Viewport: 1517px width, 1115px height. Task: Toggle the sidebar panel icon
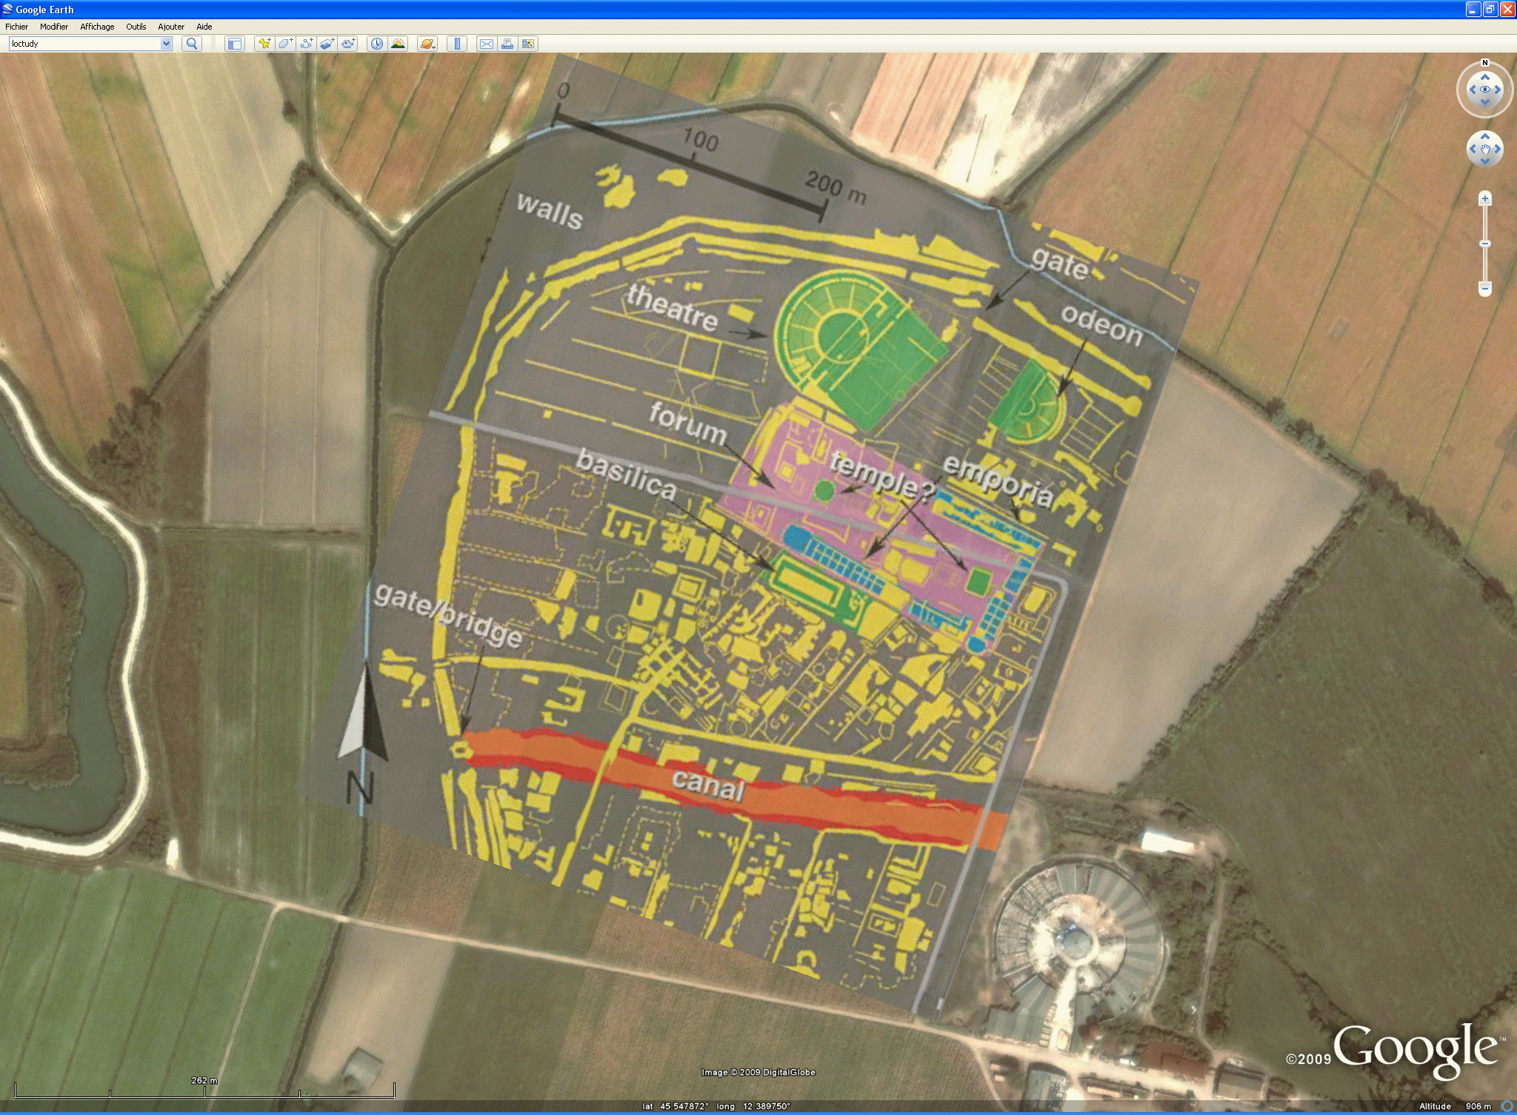tap(235, 44)
